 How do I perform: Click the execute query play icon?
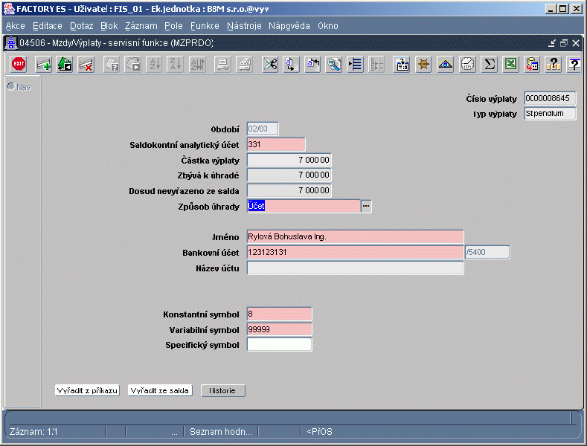point(133,64)
